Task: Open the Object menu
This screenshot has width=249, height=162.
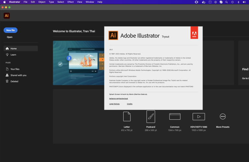Action: (x=42, y=2)
